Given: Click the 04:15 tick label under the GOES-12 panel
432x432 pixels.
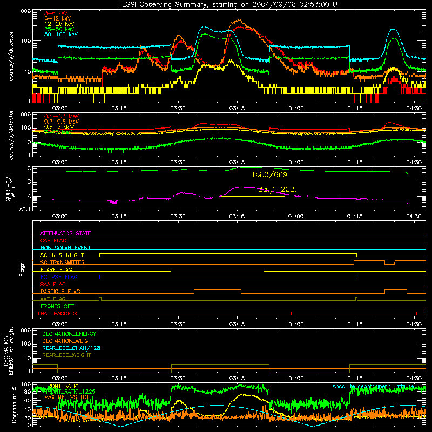Looking at the screenshot, I should (x=355, y=217).
